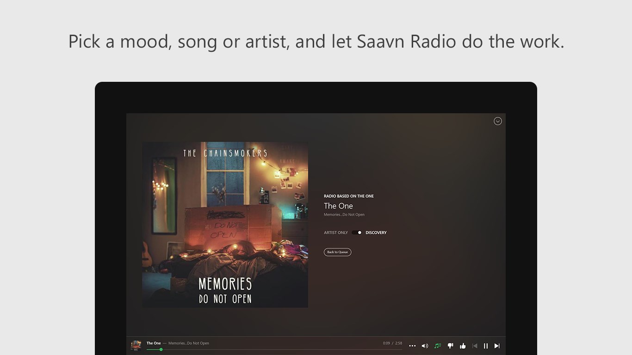
Task: Click 'The One' title in player bar
Action: pos(154,343)
